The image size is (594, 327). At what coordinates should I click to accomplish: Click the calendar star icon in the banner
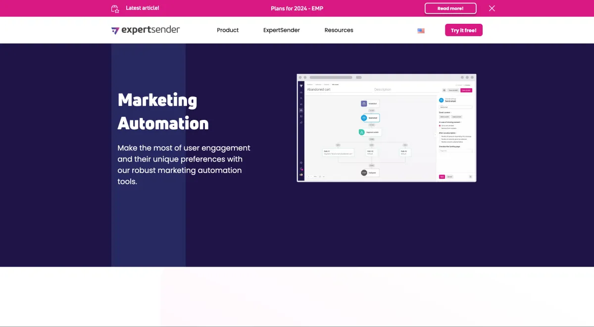[115, 8]
